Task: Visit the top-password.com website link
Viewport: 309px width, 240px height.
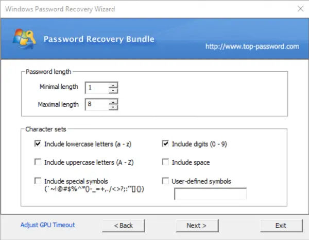Action: pyautogui.click(x=252, y=46)
